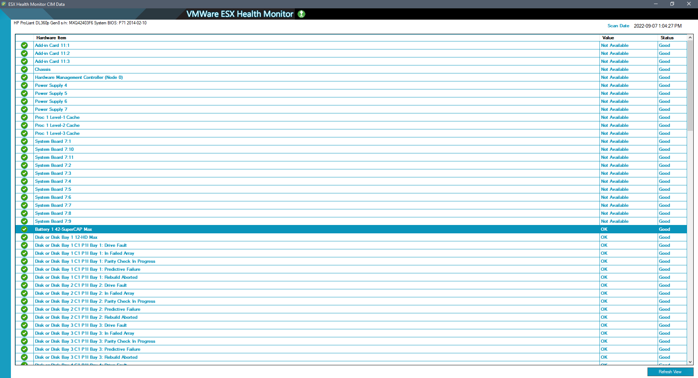Click the green check beside System Board 7:10
The image size is (698, 378).
click(x=24, y=149)
